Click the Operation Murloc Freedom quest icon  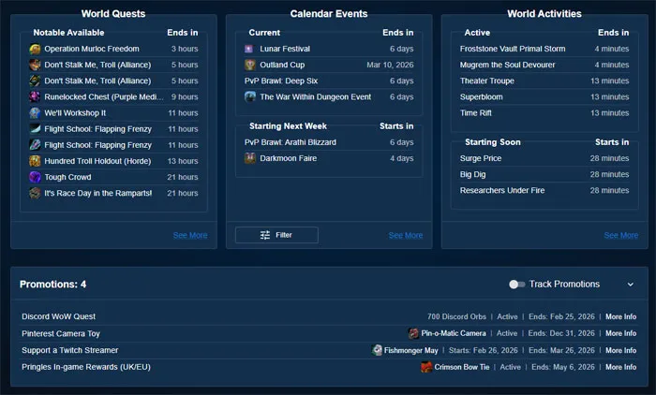tap(36, 49)
